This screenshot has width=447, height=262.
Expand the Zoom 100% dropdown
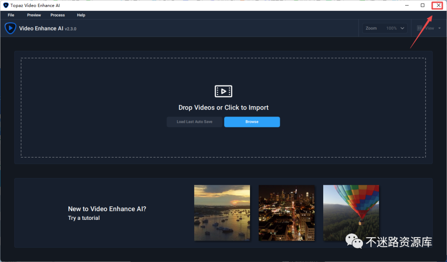385,28
